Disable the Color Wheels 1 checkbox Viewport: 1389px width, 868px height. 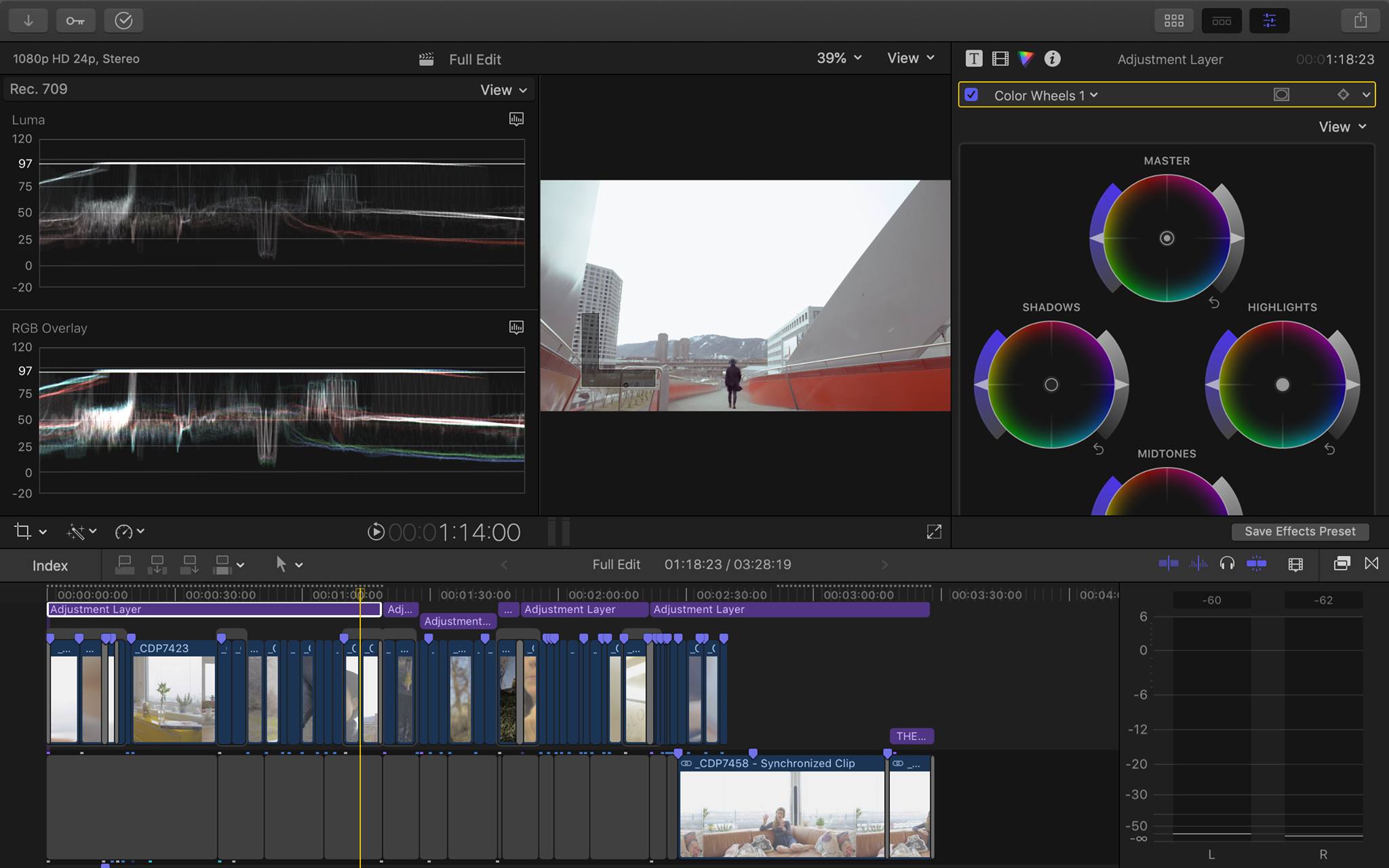point(971,95)
